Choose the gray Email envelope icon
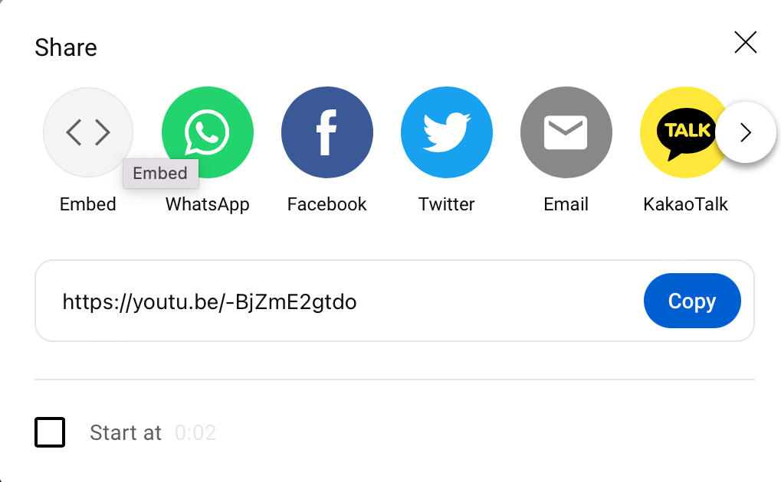This screenshot has width=781, height=482. (x=566, y=132)
